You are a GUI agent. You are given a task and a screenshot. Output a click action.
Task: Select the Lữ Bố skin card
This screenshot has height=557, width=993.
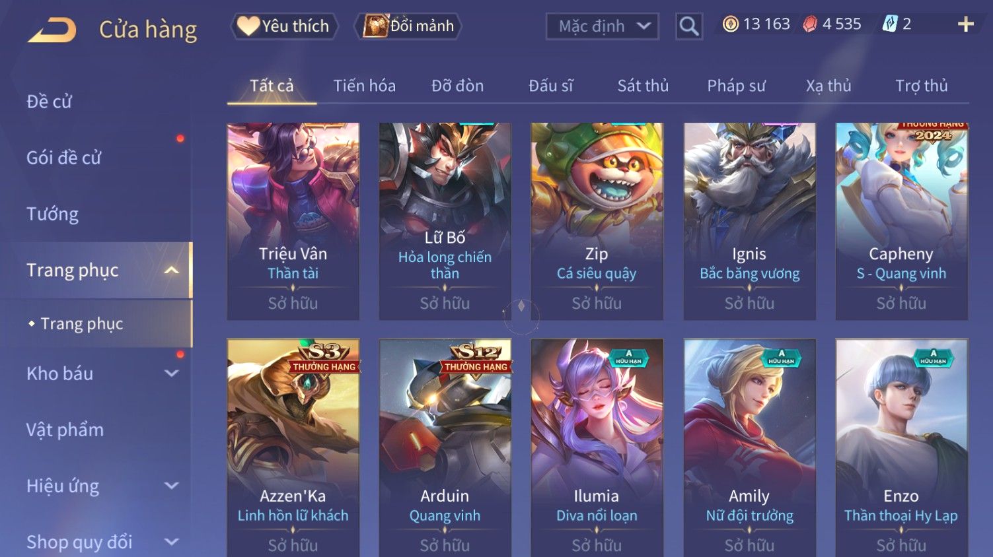(445, 221)
